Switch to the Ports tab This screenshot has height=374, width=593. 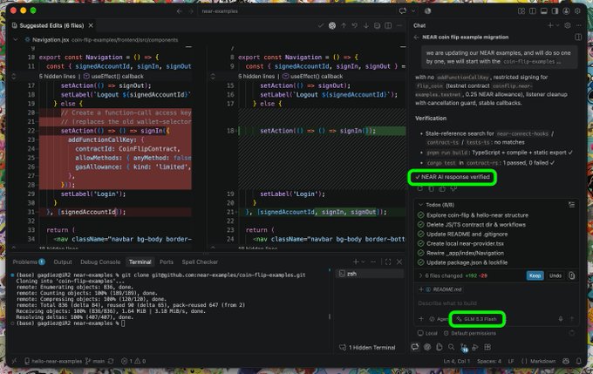166,262
